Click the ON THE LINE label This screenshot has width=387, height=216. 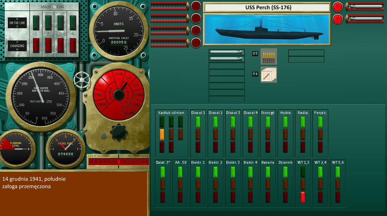point(17,23)
